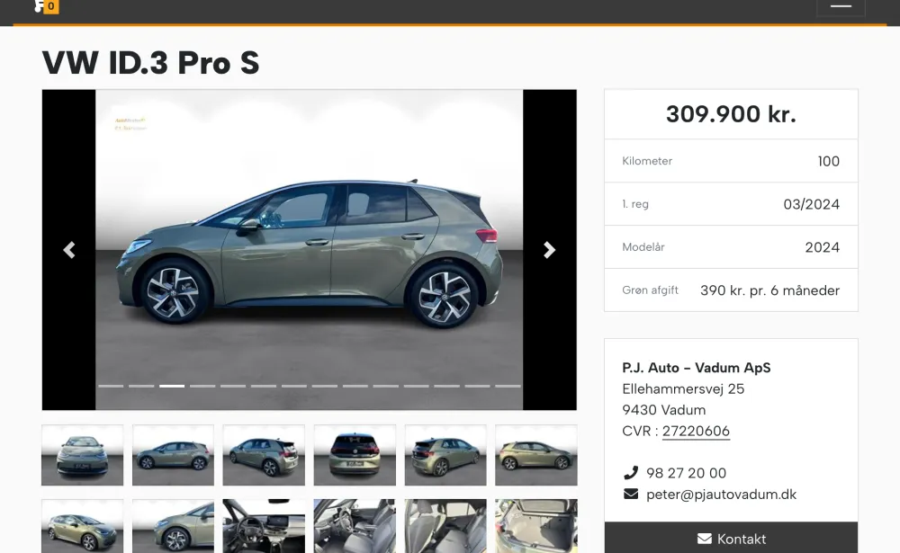Viewport: 900px width, 553px height.
Task: Select the rear view thumbnail showing the tailgate
Action: [x=355, y=455]
